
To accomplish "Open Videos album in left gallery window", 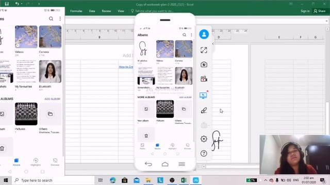I will [x=26, y=37].
